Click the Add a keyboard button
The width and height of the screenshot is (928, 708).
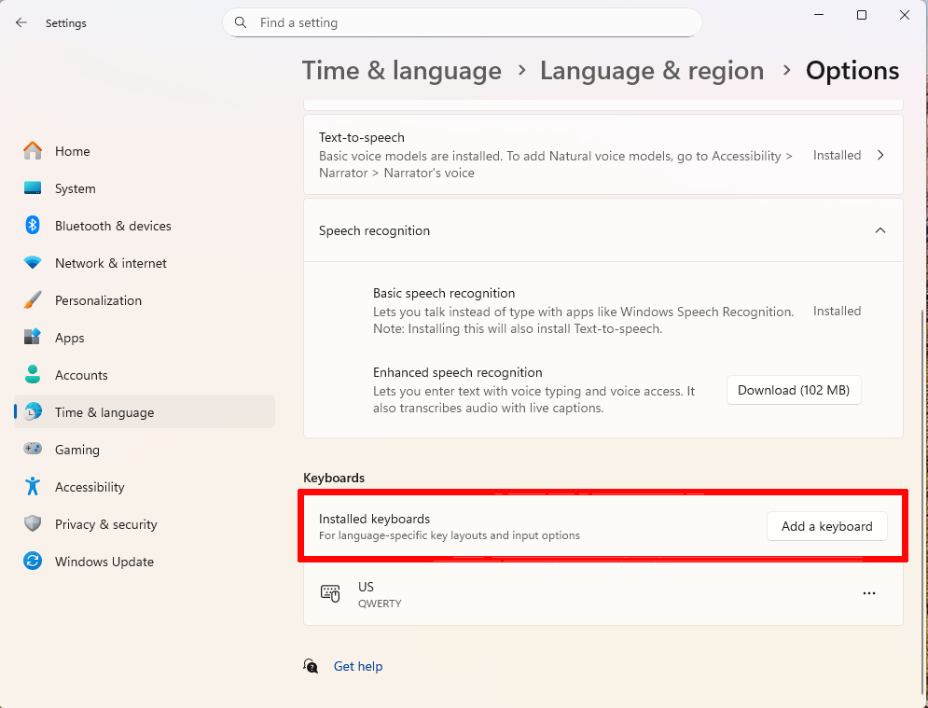tap(826, 526)
